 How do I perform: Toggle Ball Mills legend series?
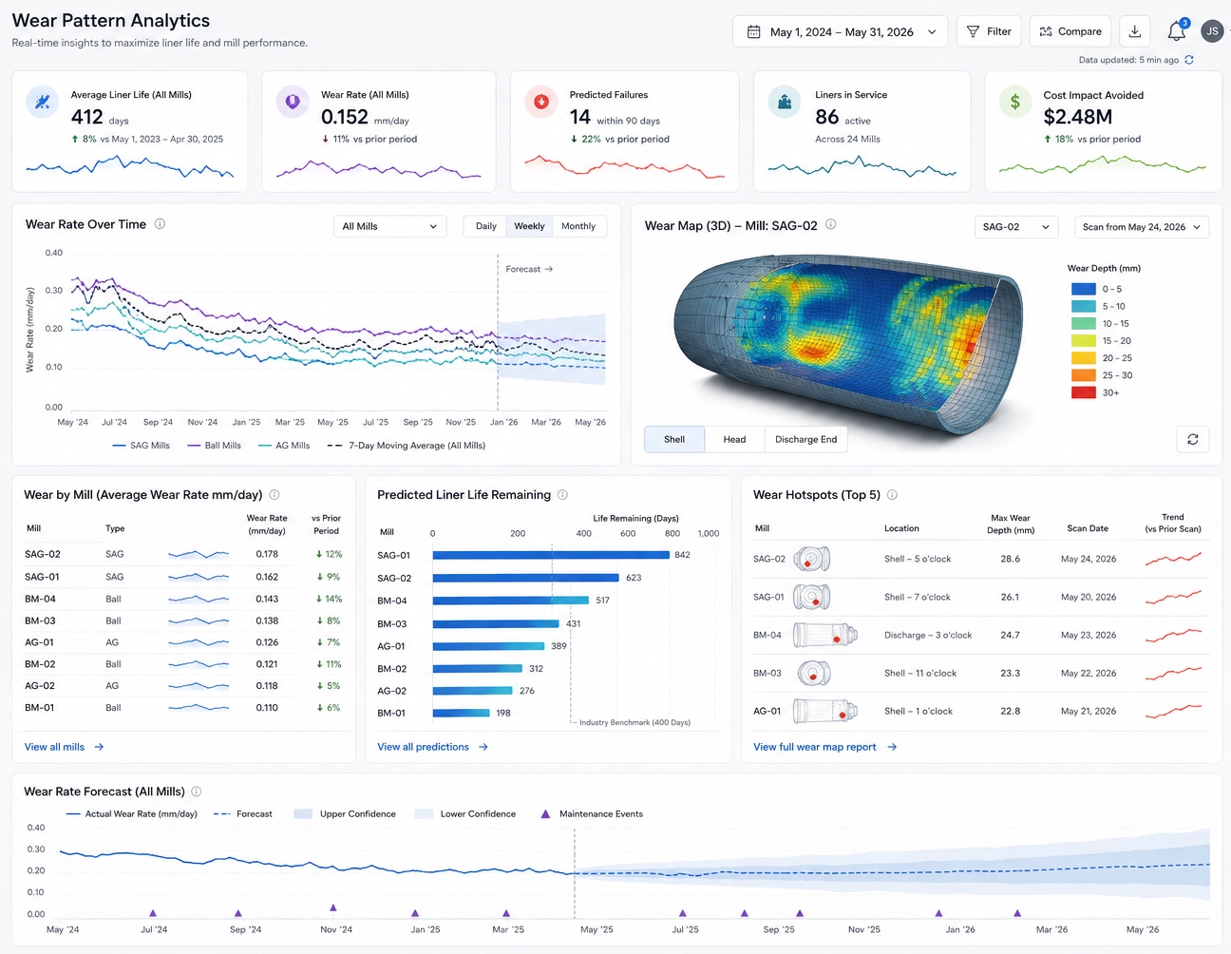(x=214, y=446)
